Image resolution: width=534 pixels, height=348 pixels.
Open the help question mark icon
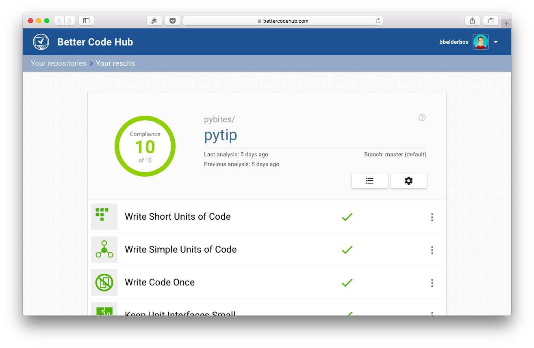point(422,118)
